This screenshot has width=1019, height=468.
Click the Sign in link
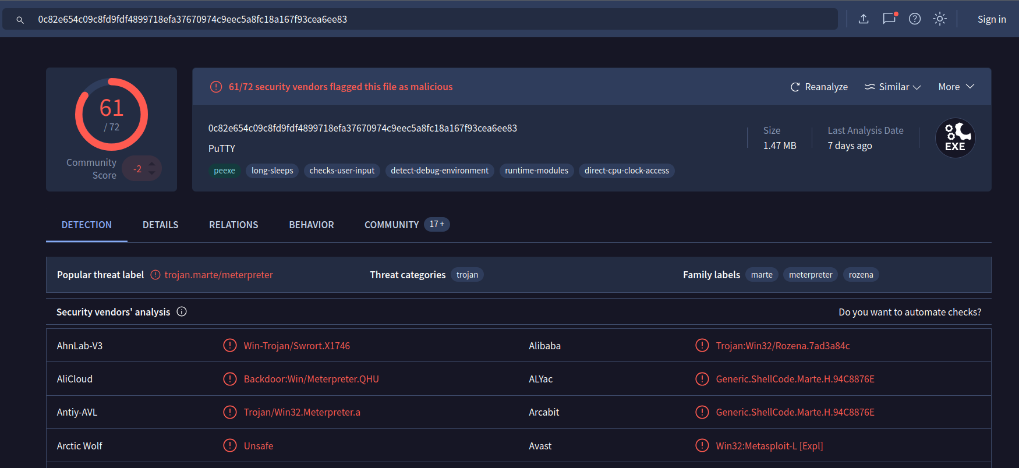pos(992,19)
